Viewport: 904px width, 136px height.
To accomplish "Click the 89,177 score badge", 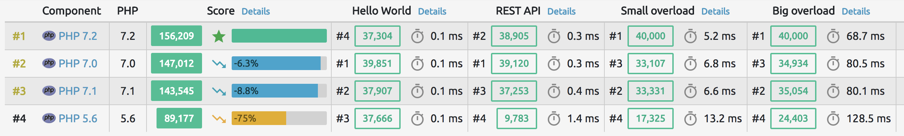I will tap(179, 118).
